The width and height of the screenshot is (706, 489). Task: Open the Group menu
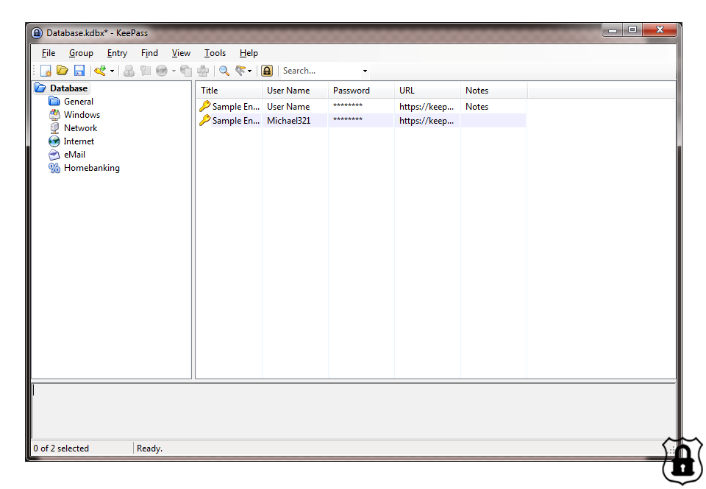click(x=81, y=53)
